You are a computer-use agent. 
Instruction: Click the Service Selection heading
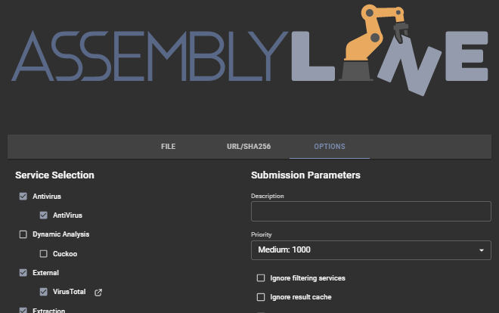54,175
